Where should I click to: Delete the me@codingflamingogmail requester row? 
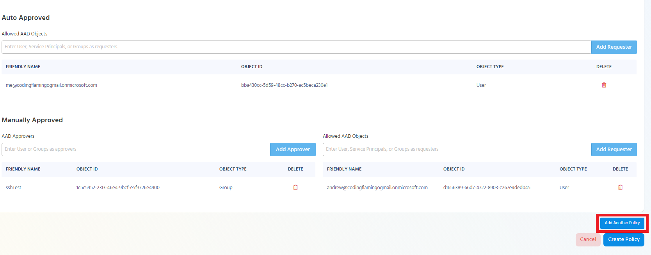coord(604,85)
